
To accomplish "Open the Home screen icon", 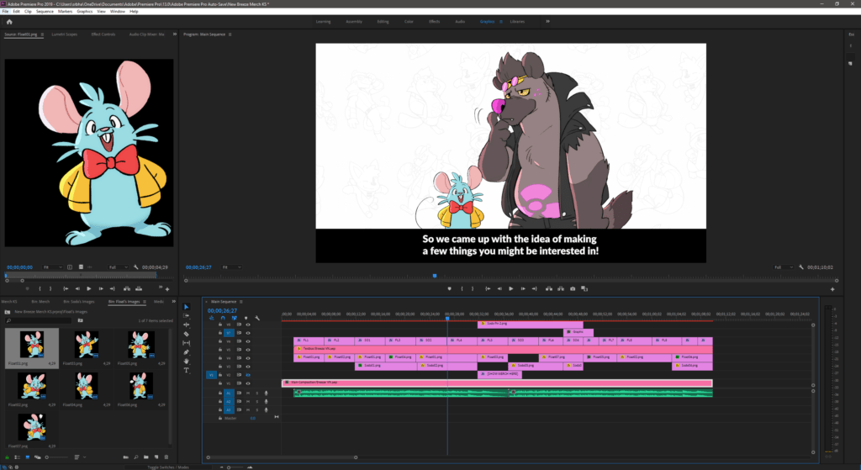I will pos(8,22).
